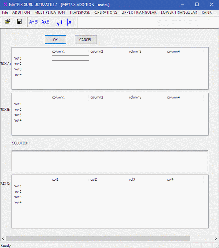Click the SOLUTION text box
Viewport: 219px width, 248px height.
tap(110, 161)
